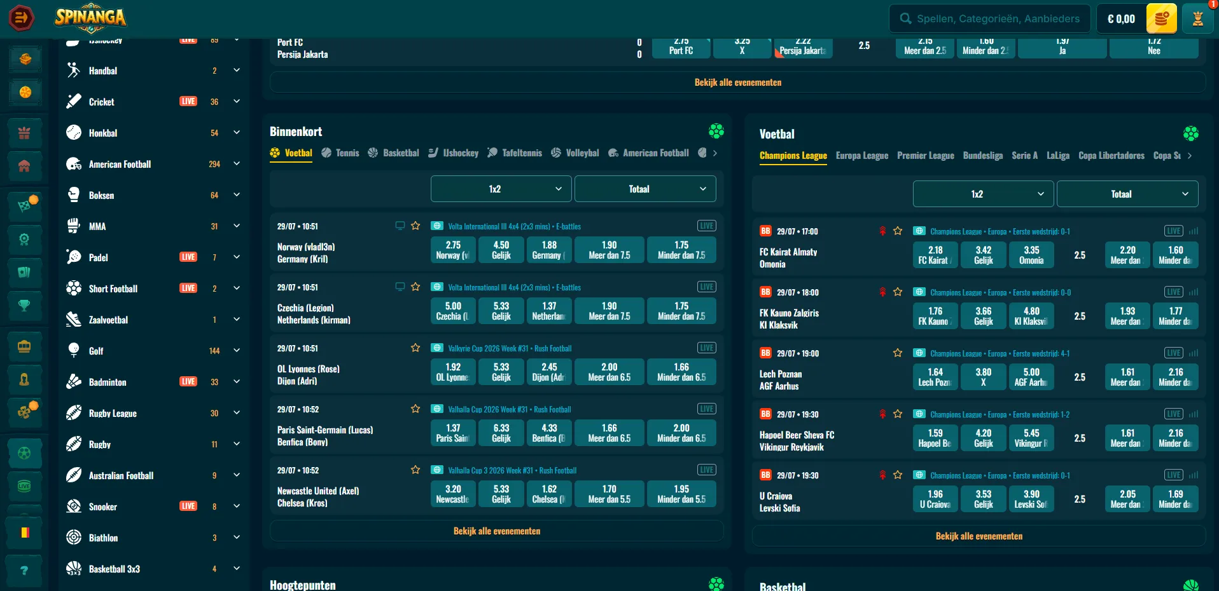Open the 1x2 dropdown in Binnenkort
Screen dimensions: 1219x591
(501, 189)
